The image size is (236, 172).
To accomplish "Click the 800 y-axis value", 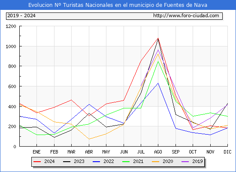I will [12, 66].
